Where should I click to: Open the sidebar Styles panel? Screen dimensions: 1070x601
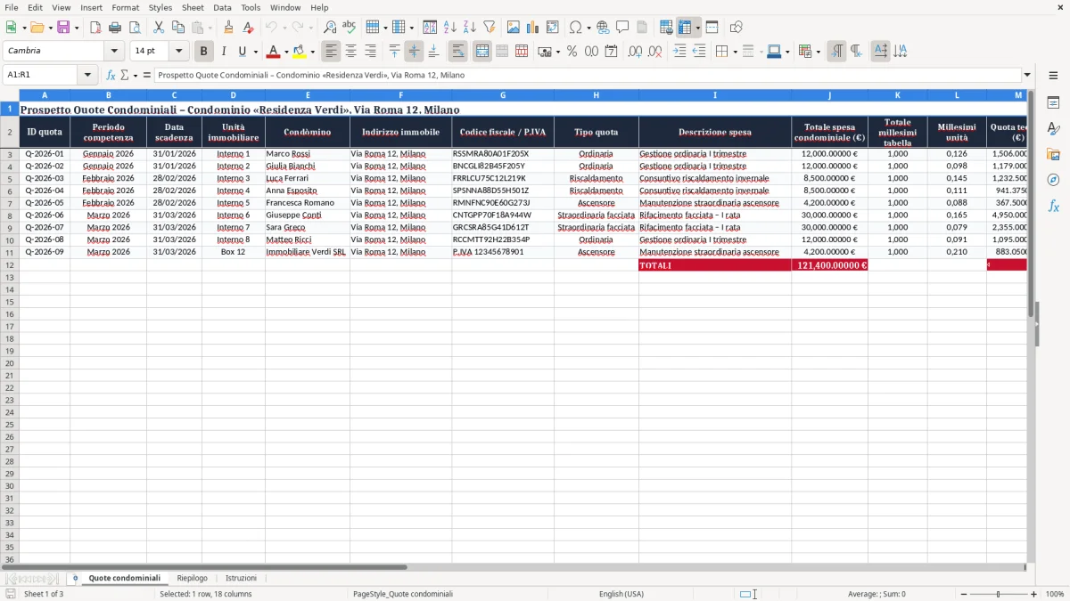click(1053, 128)
